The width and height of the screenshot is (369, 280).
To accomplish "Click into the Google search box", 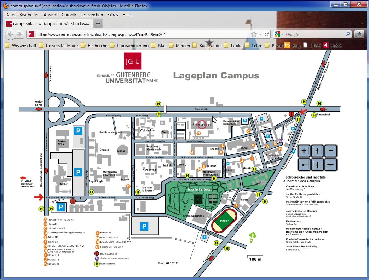I will click(314, 35).
